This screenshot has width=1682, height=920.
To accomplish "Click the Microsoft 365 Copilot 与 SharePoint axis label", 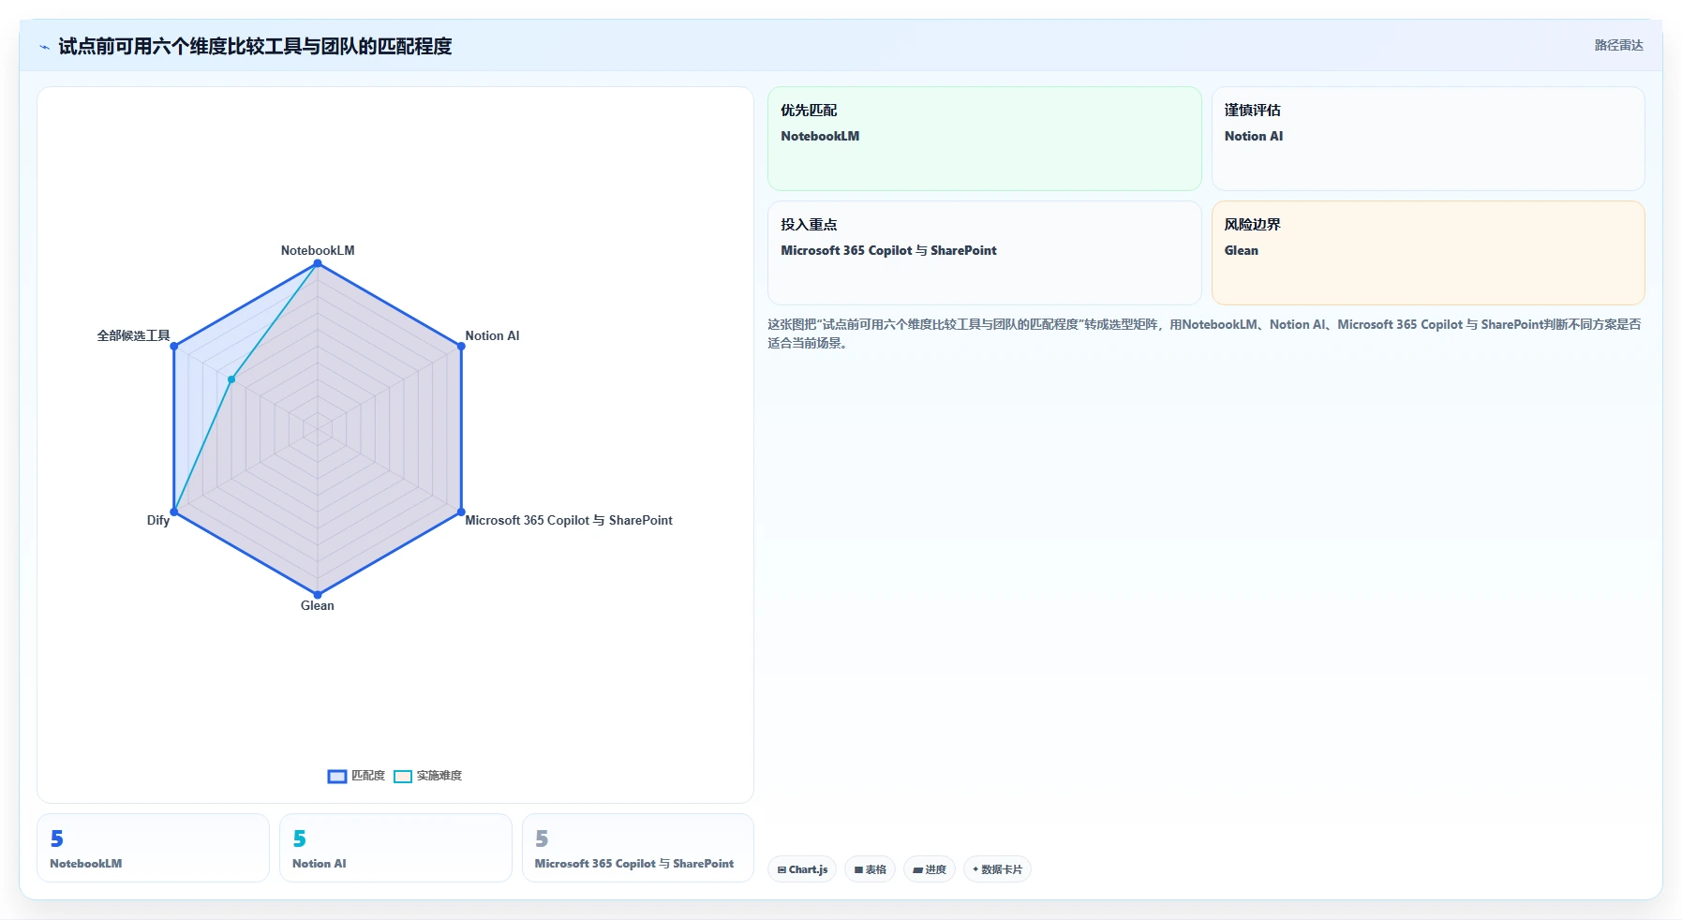I will click(x=569, y=520).
